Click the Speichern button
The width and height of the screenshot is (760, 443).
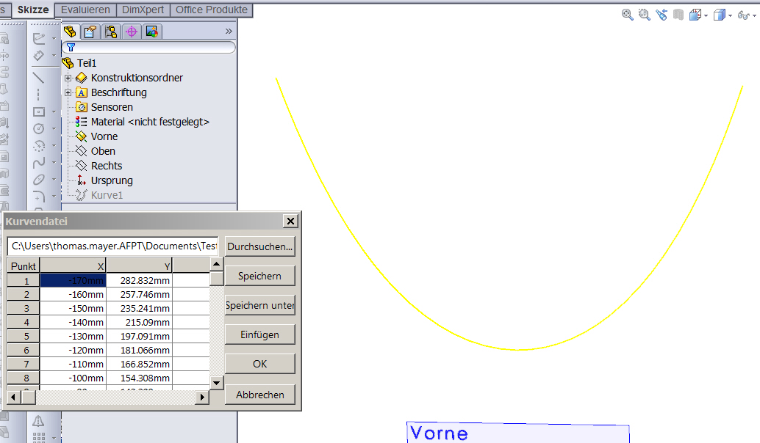tap(259, 276)
